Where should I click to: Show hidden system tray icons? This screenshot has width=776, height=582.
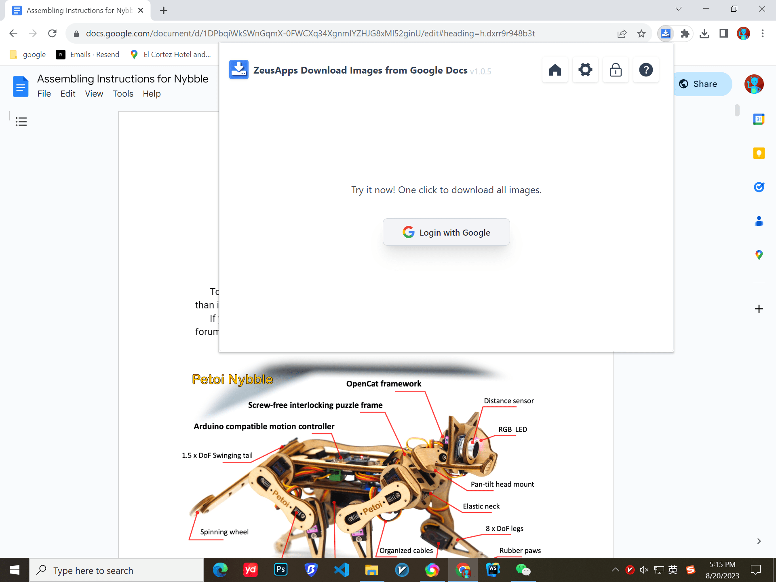tap(615, 570)
